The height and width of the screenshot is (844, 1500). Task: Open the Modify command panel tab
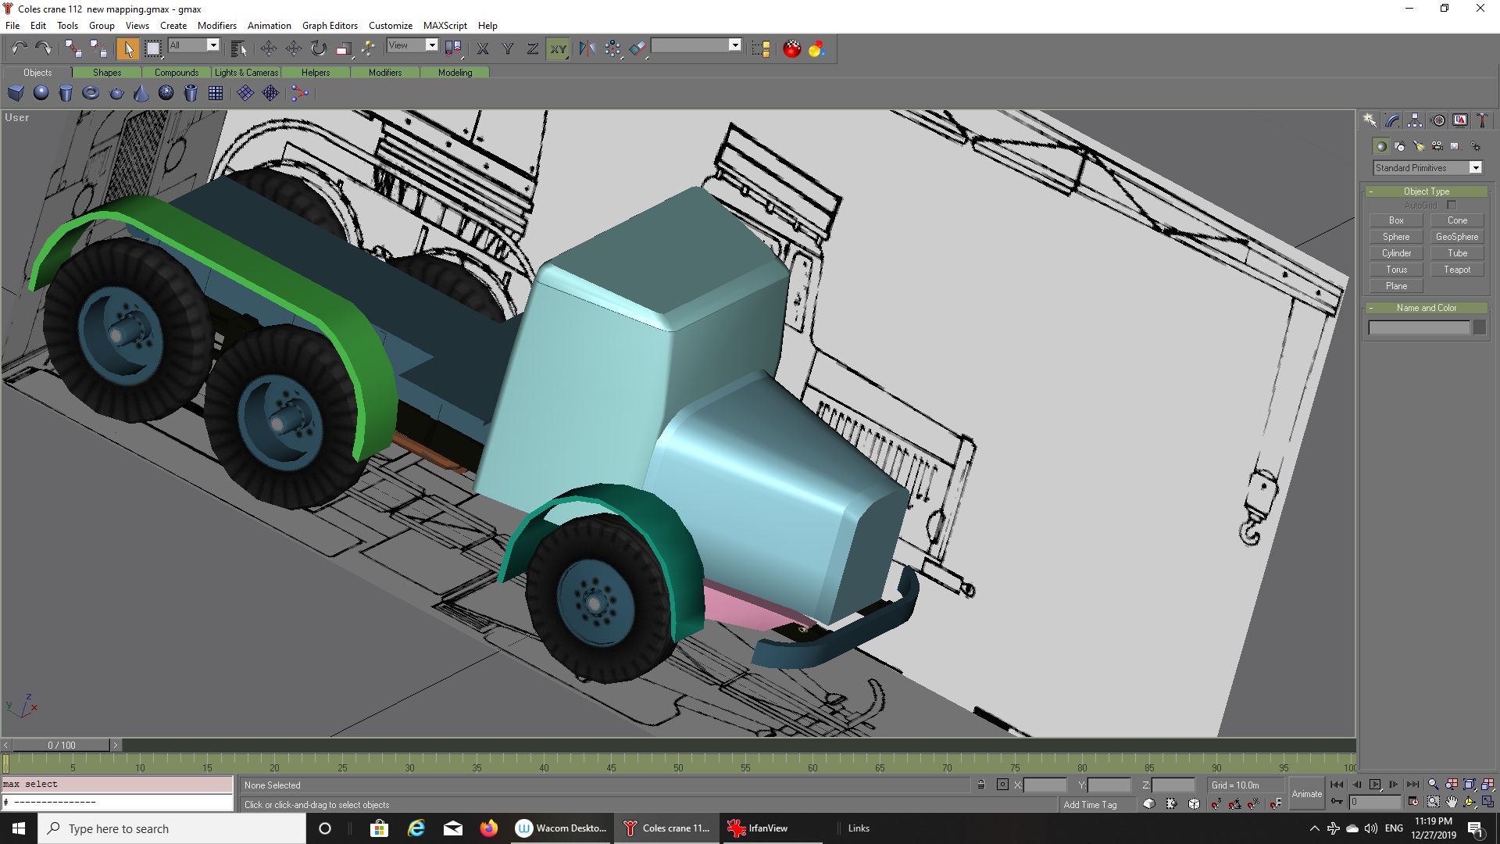(x=1392, y=120)
